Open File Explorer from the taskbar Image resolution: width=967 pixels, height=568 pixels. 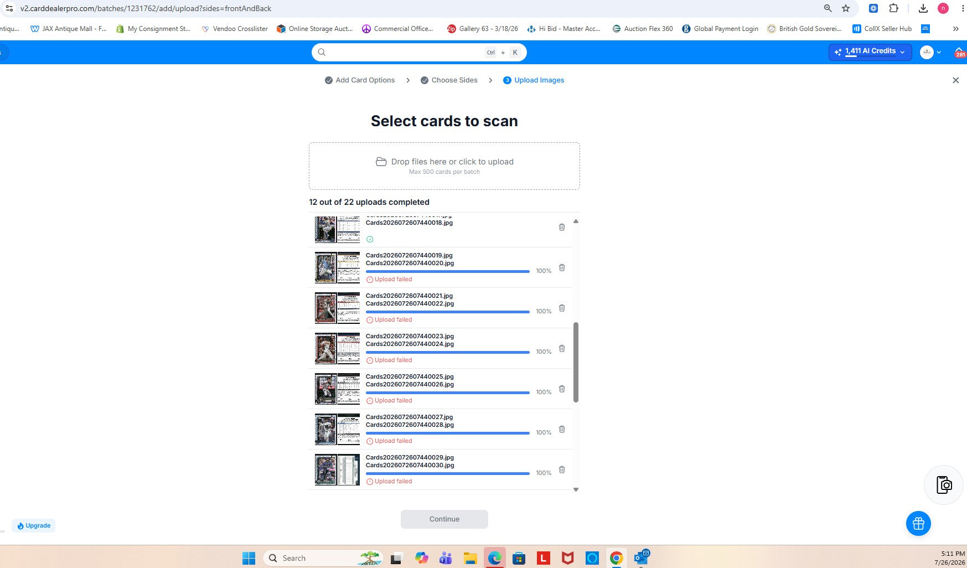(x=470, y=558)
